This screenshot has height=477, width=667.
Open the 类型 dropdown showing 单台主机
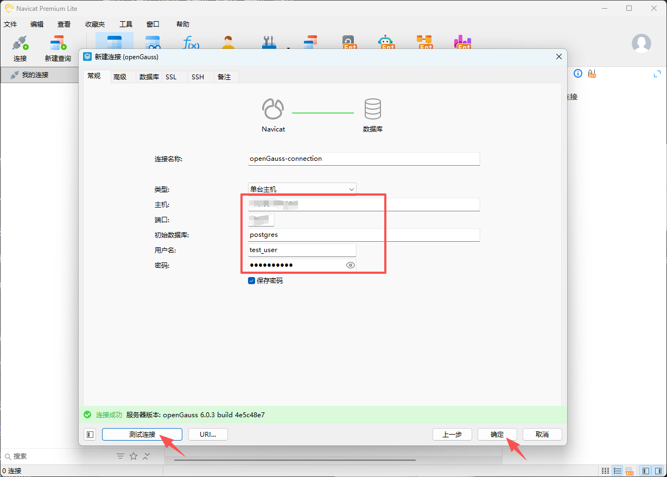[x=302, y=189]
